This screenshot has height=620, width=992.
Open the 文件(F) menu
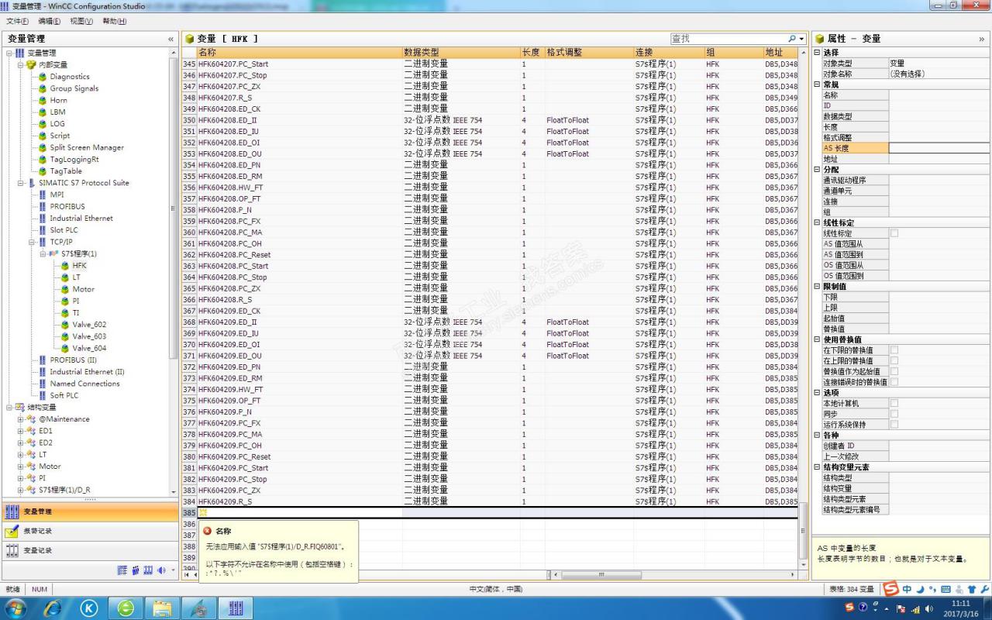point(17,21)
